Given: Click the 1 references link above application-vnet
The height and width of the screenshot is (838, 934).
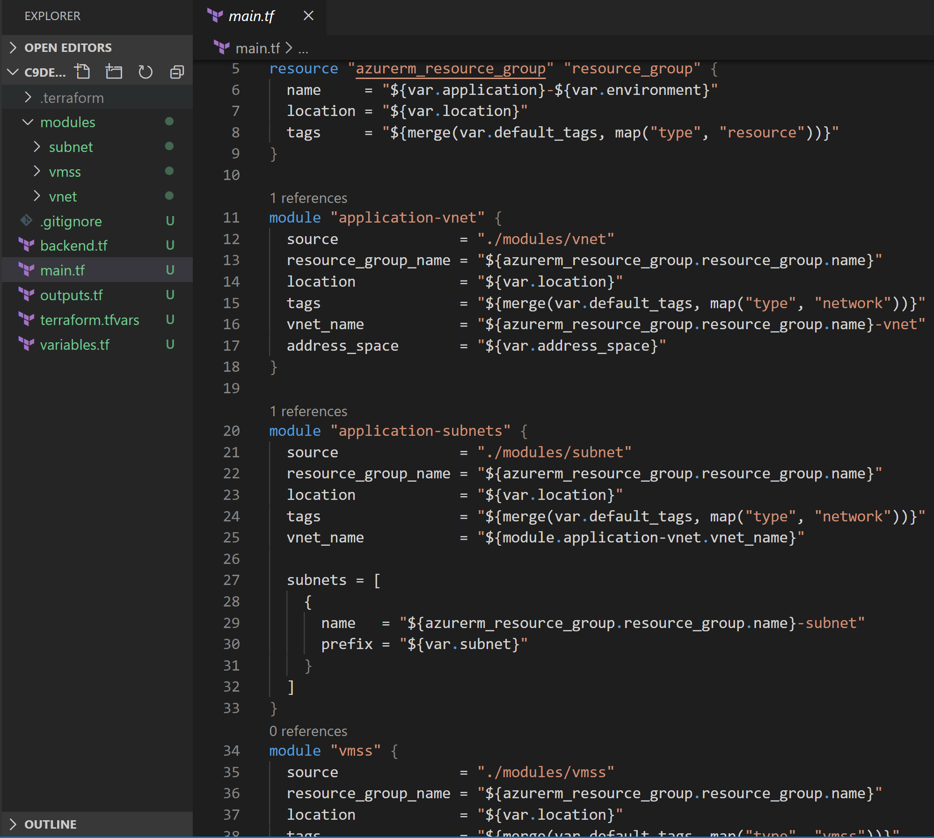Looking at the screenshot, I should coord(308,198).
